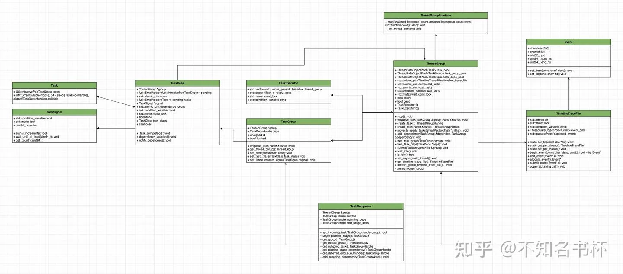Click the ThreadGroup class title bar
623x274 pixels.
click(436, 64)
